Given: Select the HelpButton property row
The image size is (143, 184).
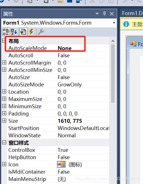Looking at the screenshot, I should (x=58, y=157).
